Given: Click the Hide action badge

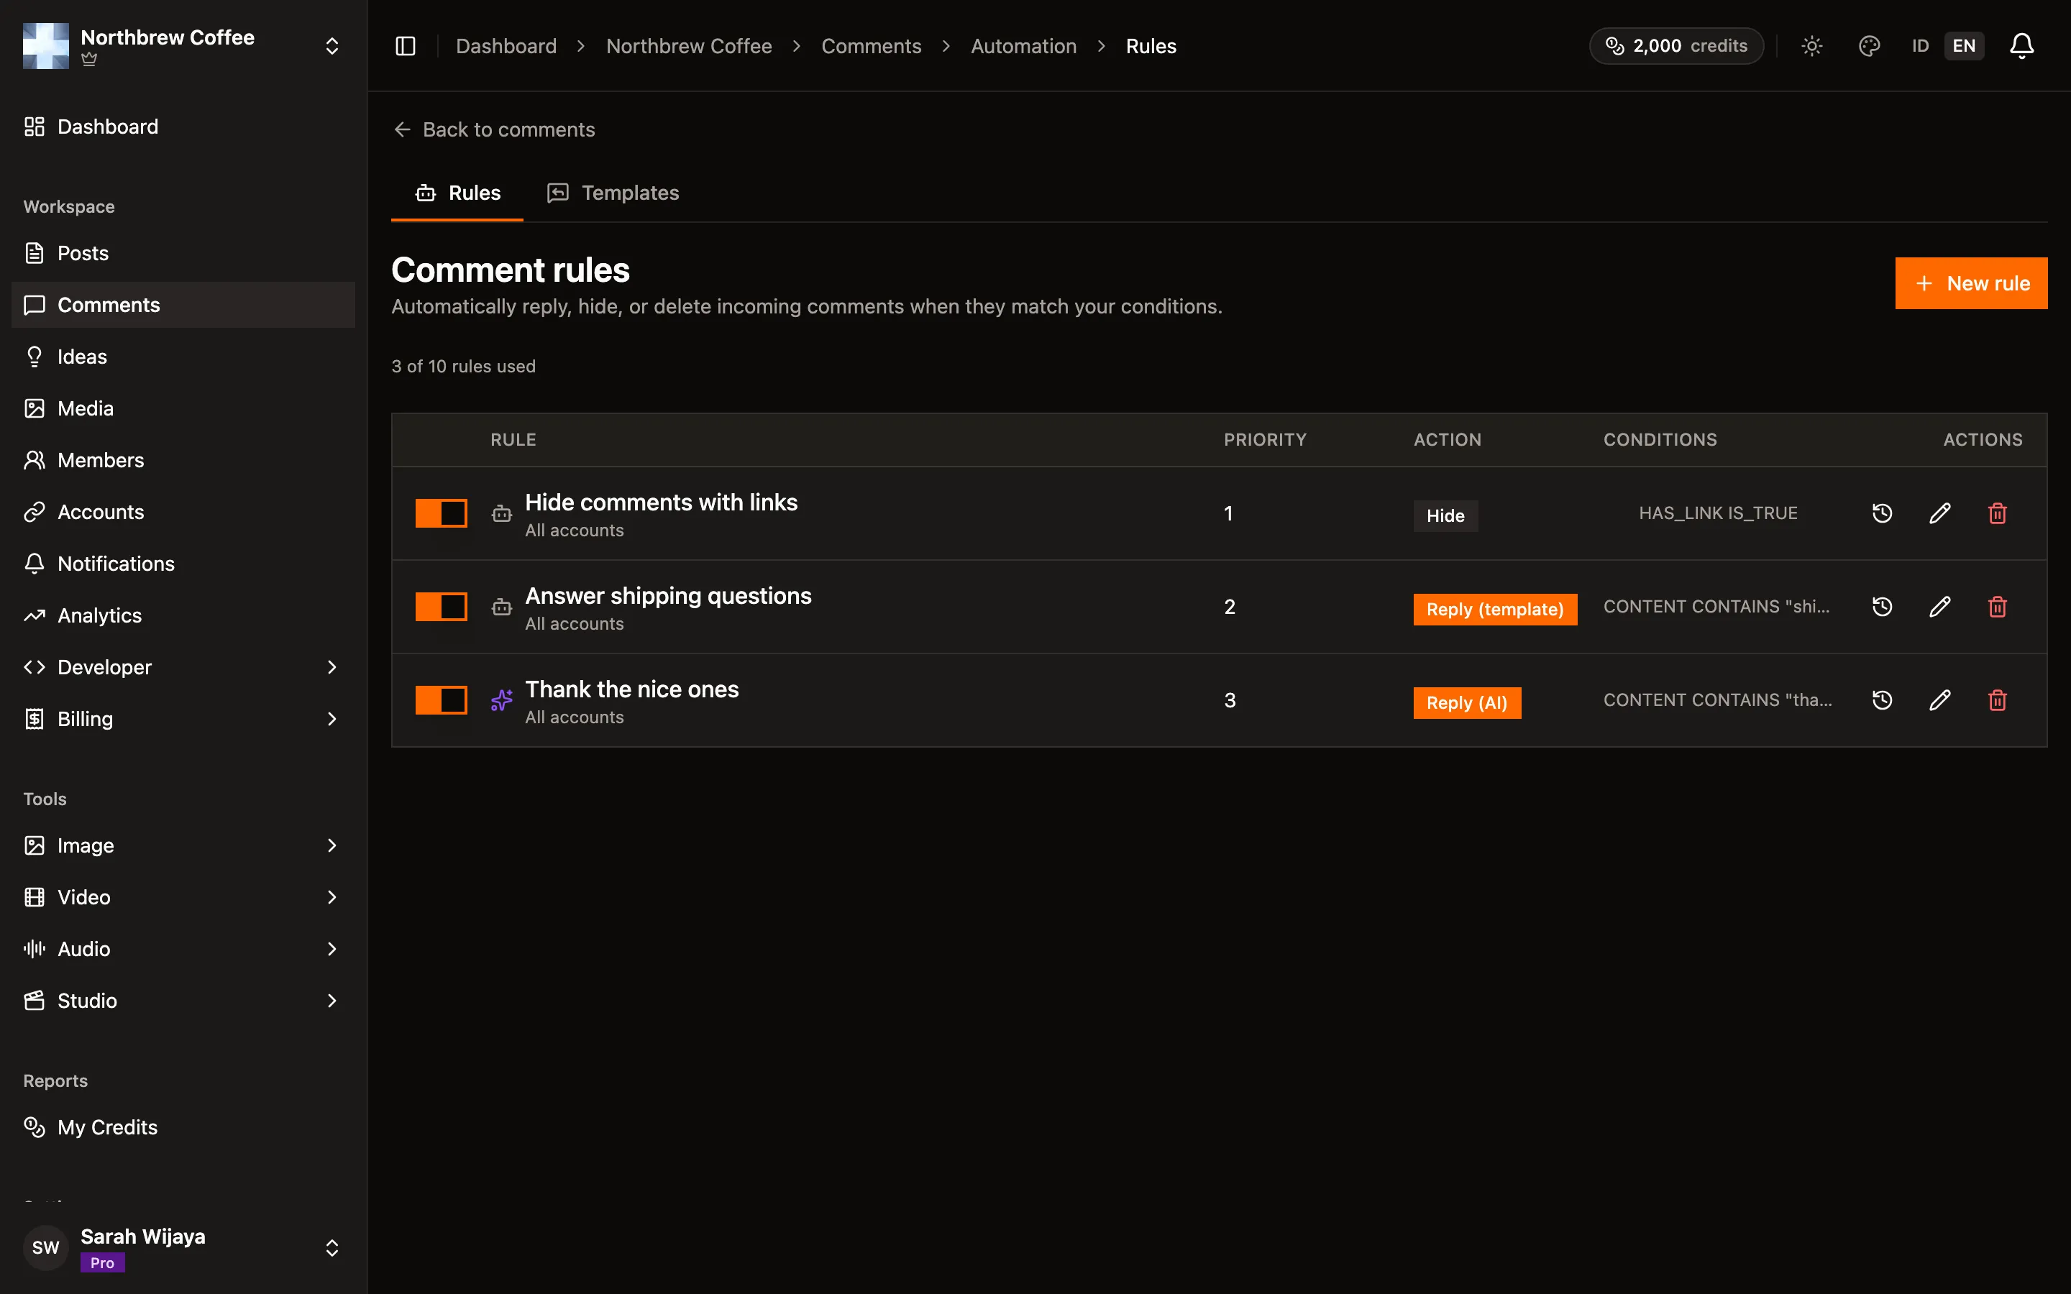Looking at the screenshot, I should coord(1445,516).
